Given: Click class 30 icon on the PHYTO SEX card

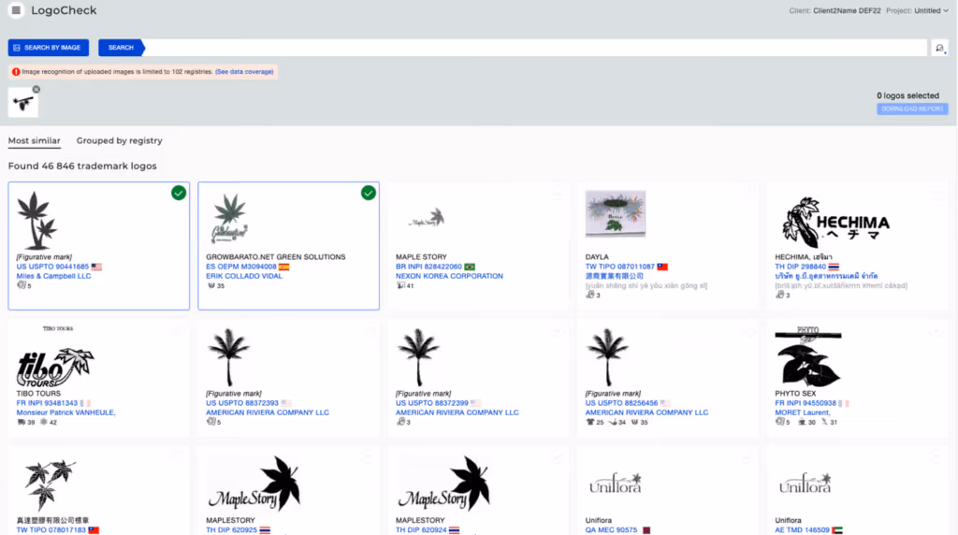Looking at the screenshot, I should (x=802, y=422).
